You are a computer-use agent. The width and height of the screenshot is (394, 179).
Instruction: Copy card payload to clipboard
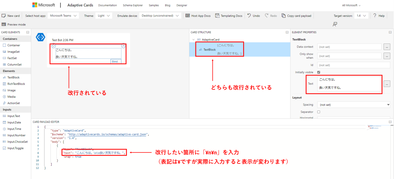[296, 16]
